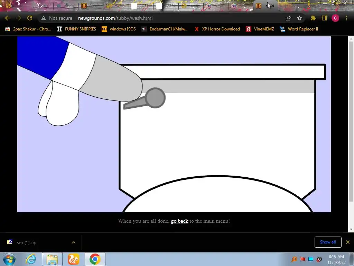Screen dimensions: 354x266
Task: Open Chrome's three-dot menu
Action: pos(346,18)
